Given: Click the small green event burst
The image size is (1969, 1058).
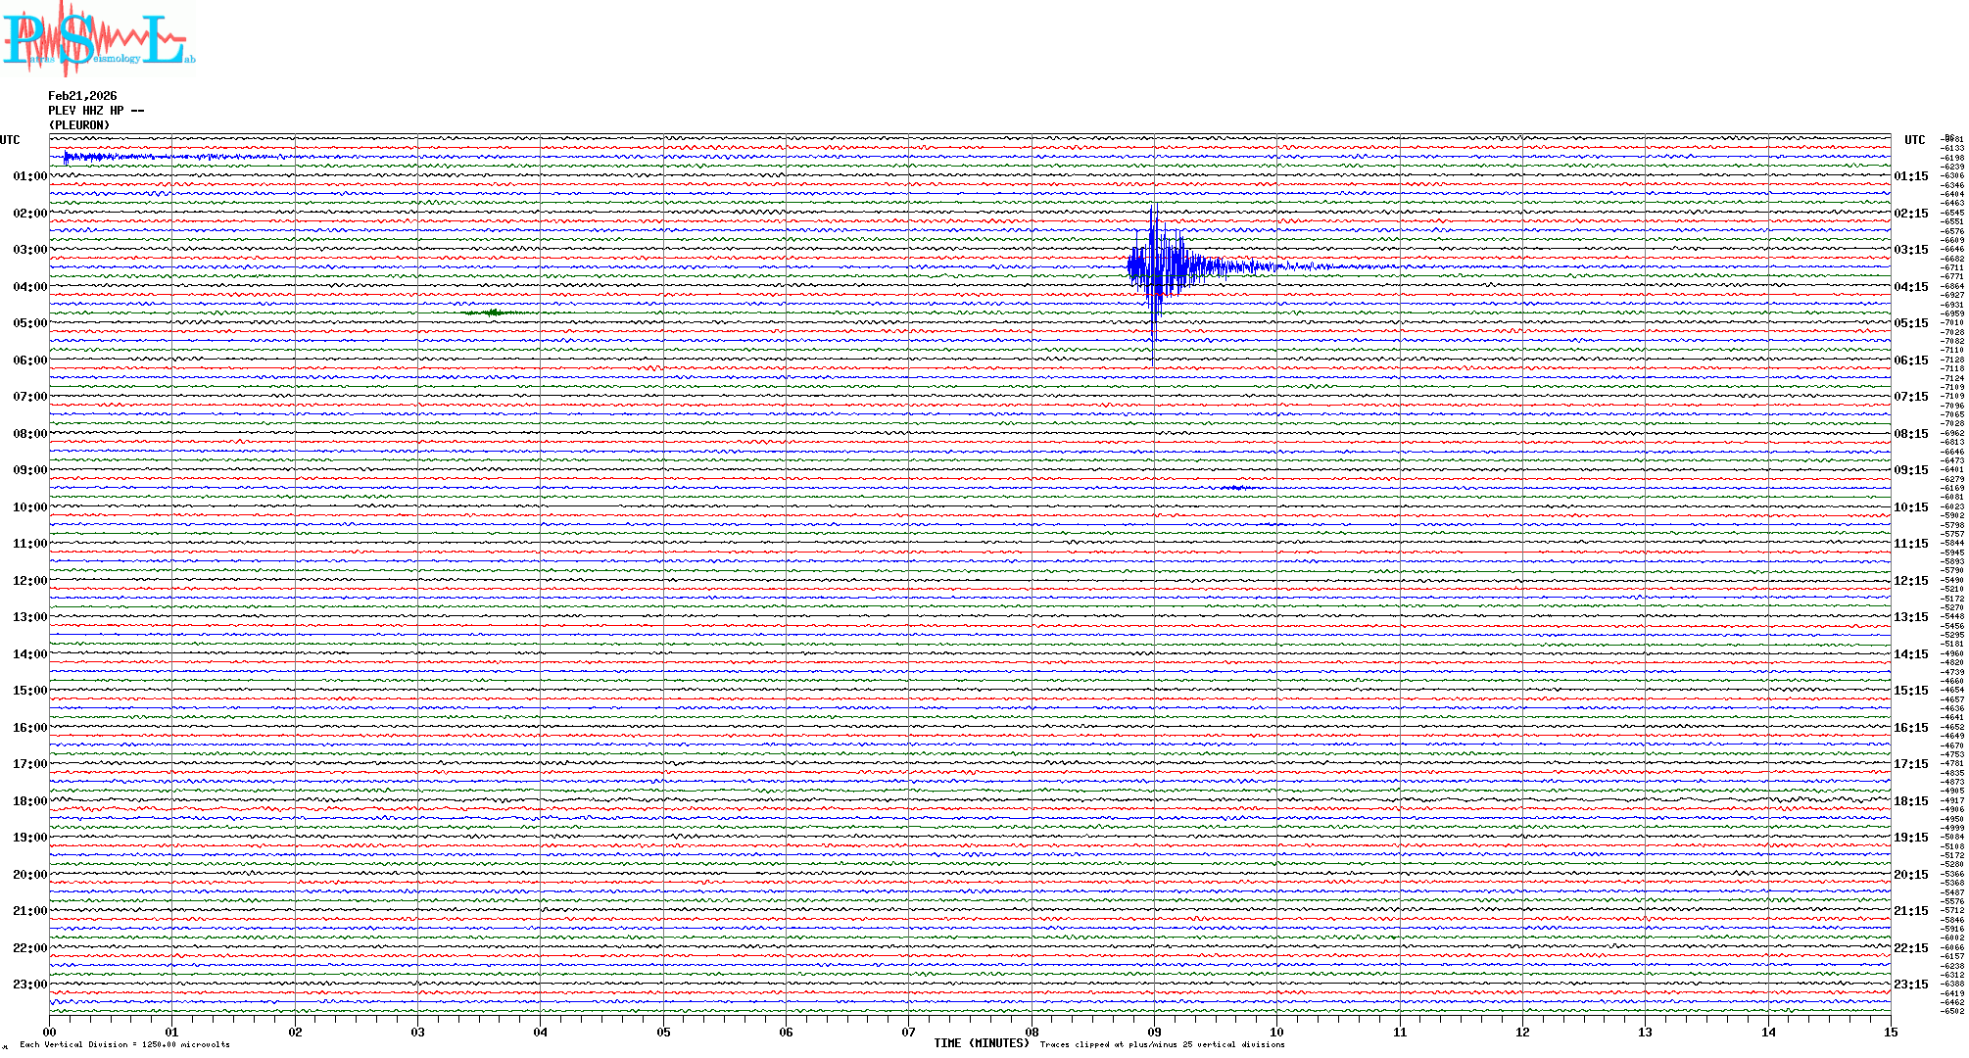Looking at the screenshot, I should (493, 313).
